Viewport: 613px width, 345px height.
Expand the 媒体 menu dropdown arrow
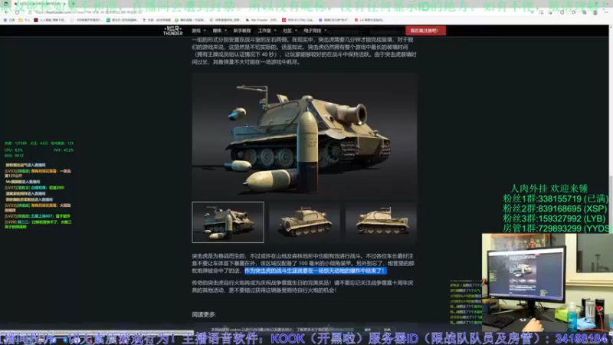click(x=225, y=31)
